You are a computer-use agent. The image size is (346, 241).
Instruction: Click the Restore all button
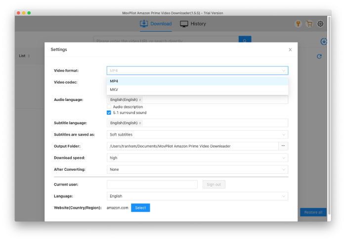coord(313,212)
